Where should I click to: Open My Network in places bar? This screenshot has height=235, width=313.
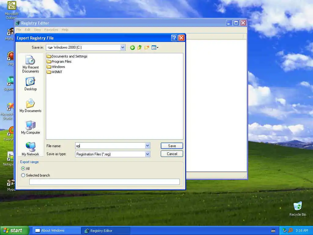point(31,149)
